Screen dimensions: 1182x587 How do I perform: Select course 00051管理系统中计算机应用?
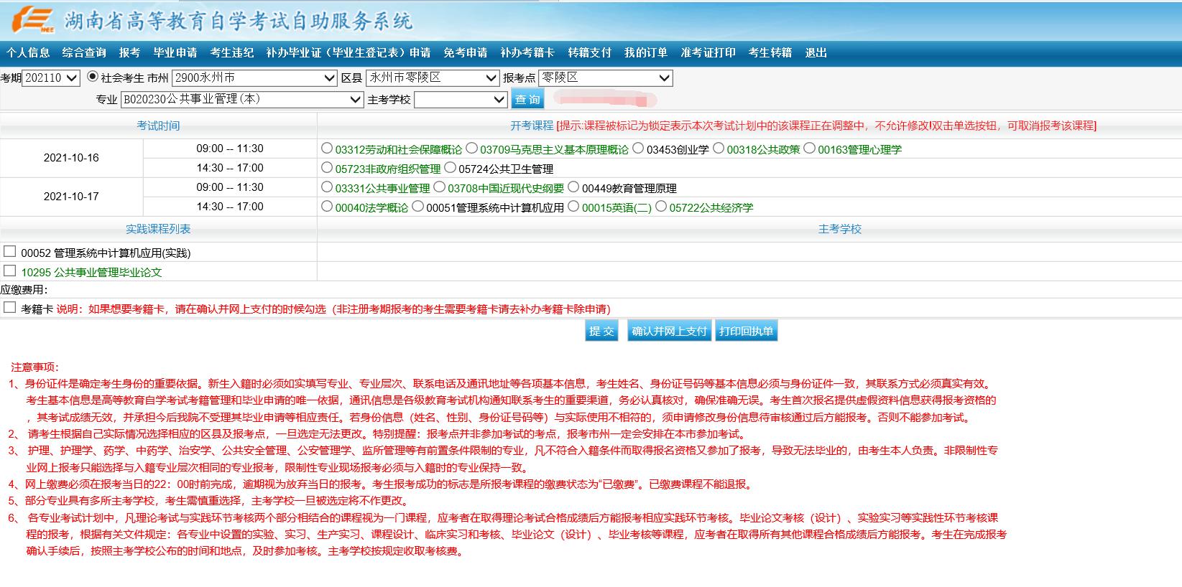tap(418, 206)
